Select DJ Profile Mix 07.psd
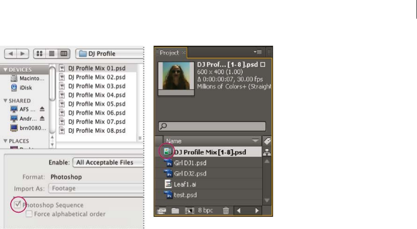 pyautogui.click(x=97, y=122)
